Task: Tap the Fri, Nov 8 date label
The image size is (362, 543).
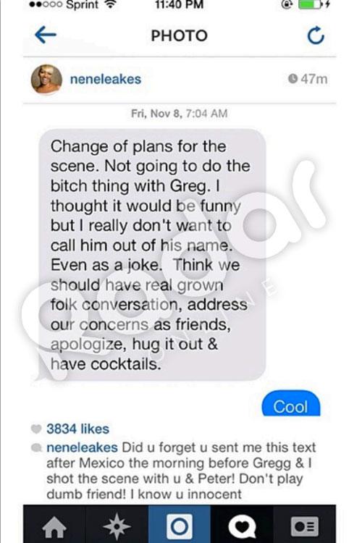Action: coord(179,114)
